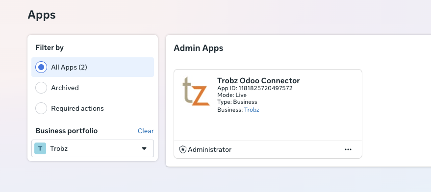
Task: Click the Type: Business text
Action: [x=237, y=102]
